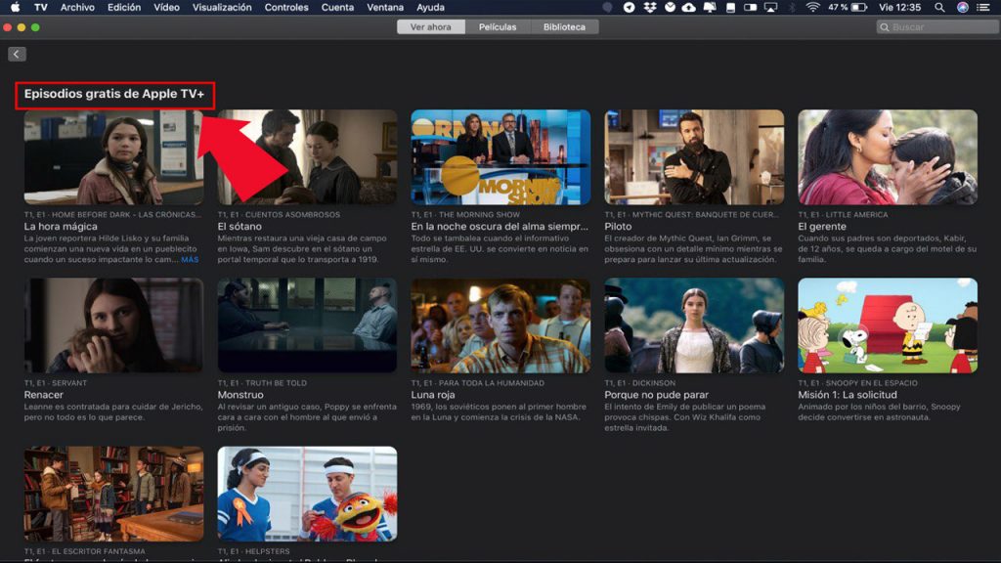
Task: Open the Visualización menu
Action: point(222,7)
